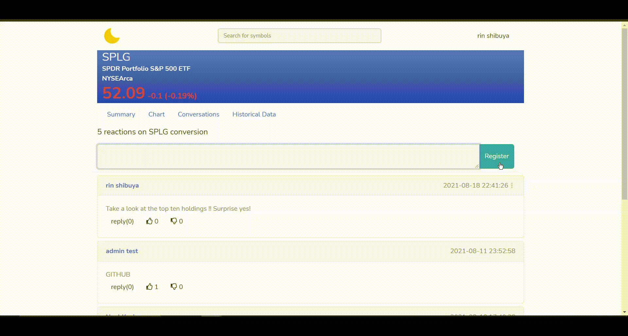Focus the comment text area

(x=288, y=156)
